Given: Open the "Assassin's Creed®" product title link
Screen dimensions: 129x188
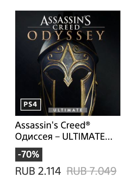Looking at the screenshot, I should point(53,125).
